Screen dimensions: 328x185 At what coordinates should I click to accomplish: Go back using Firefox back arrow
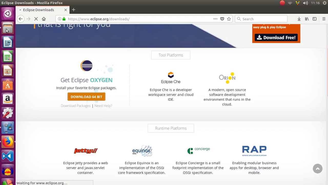pos(21,19)
